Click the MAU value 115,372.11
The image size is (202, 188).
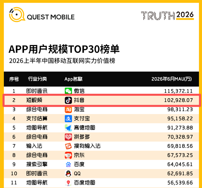click(x=179, y=91)
